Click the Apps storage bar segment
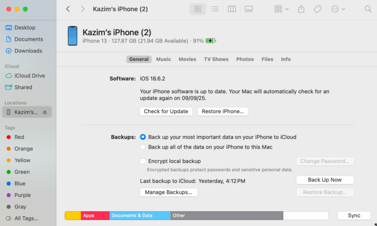The width and height of the screenshot is (377, 226). point(95,216)
